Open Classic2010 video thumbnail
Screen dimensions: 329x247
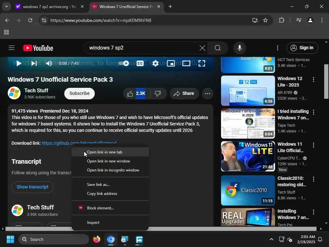coord(248,190)
